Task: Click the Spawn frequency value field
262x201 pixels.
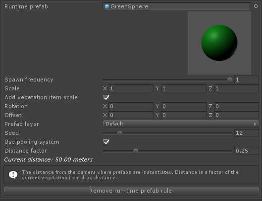Action: pos(247,80)
